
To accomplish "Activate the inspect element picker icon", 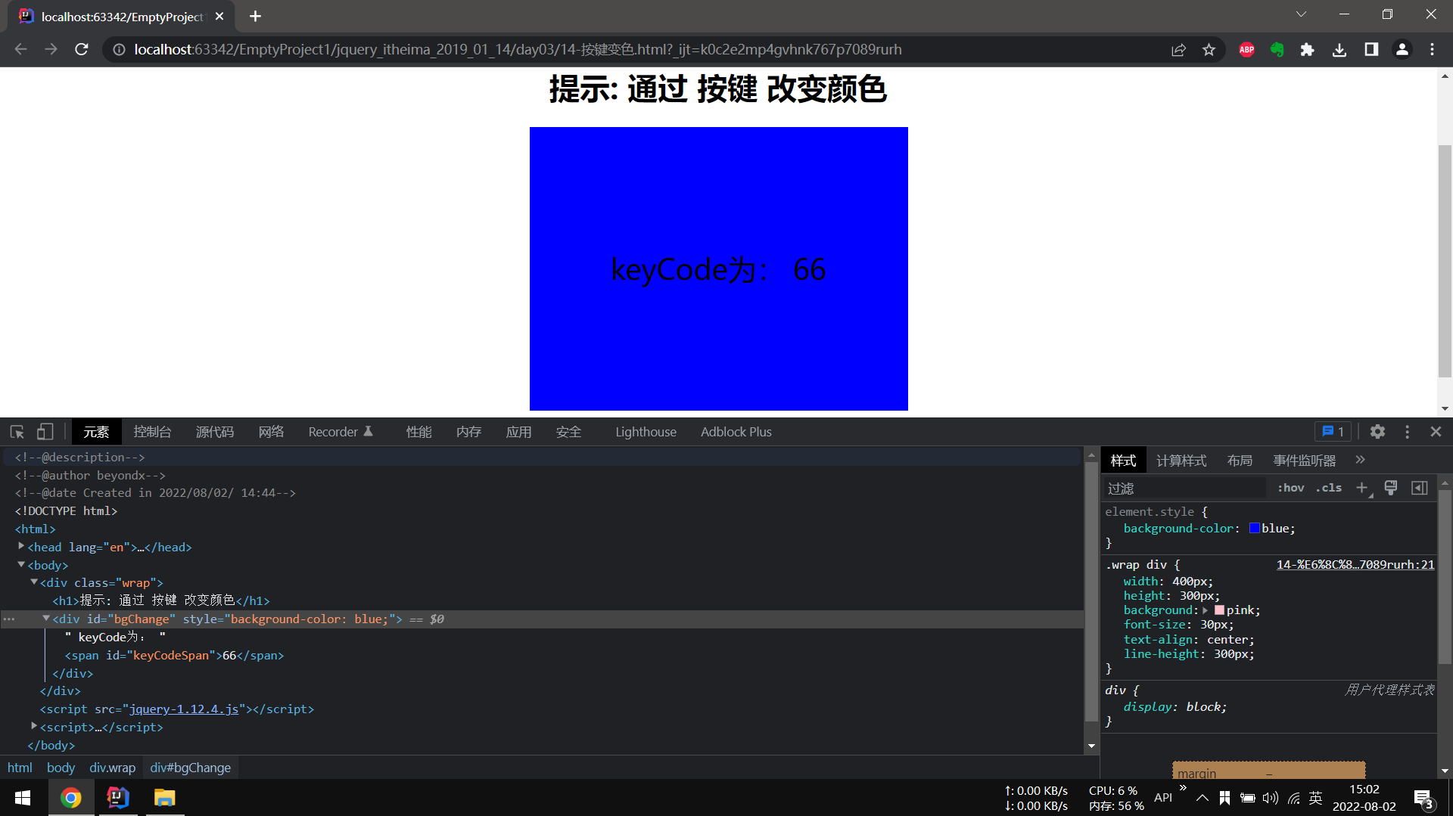I will click(x=17, y=432).
